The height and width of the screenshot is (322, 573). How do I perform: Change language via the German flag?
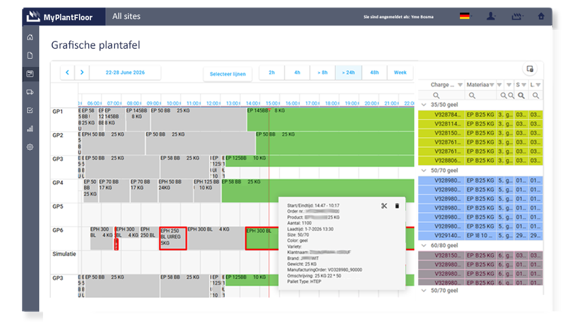465,16
